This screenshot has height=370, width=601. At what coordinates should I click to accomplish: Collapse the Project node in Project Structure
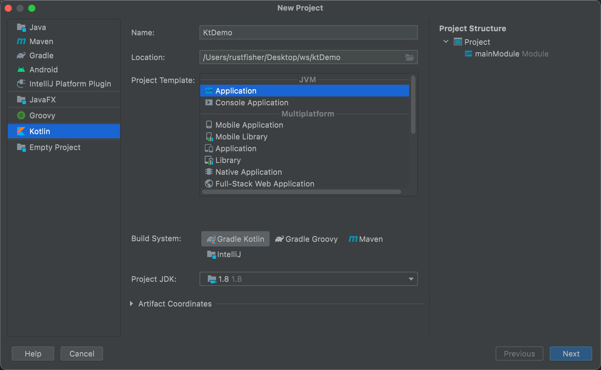pyautogui.click(x=446, y=42)
